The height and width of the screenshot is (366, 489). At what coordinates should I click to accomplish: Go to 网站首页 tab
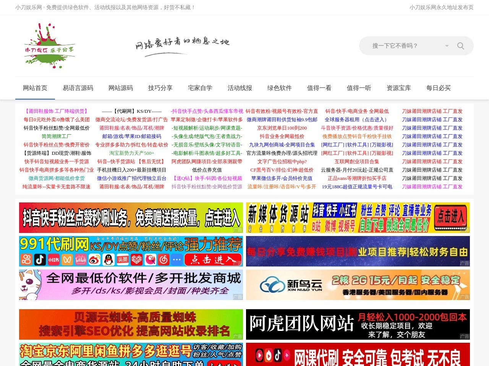tap(35, 88)
